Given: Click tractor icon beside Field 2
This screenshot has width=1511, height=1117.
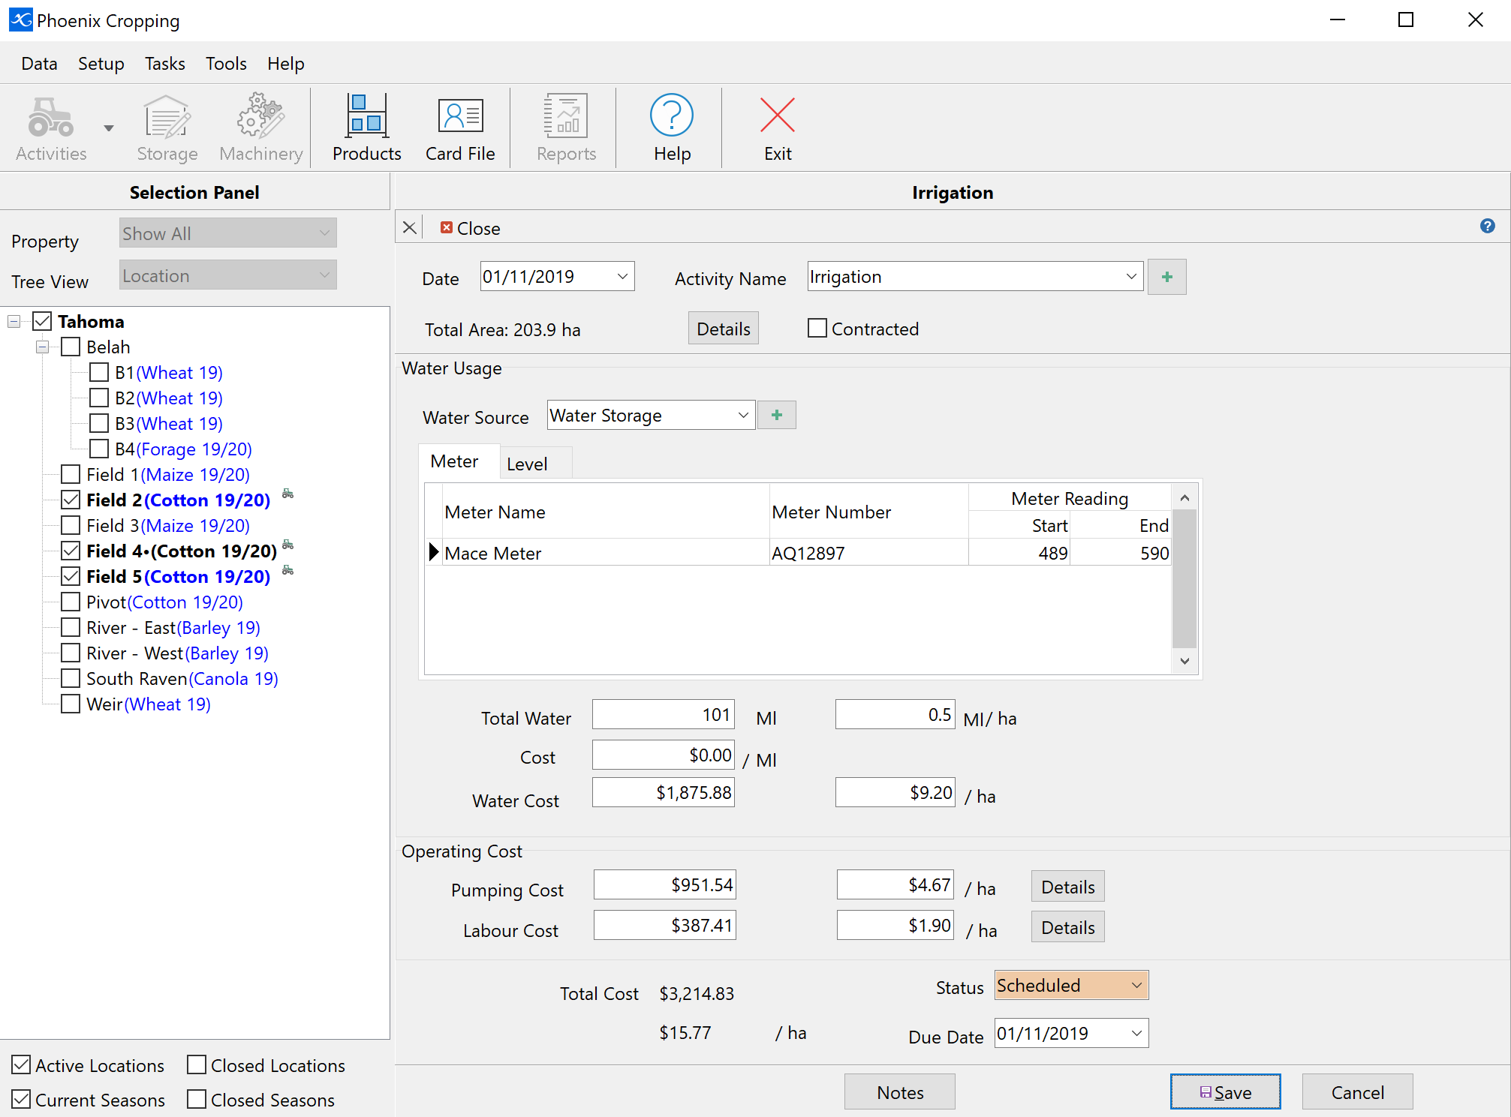Looking at the screenshot, I should pos(287,494).
